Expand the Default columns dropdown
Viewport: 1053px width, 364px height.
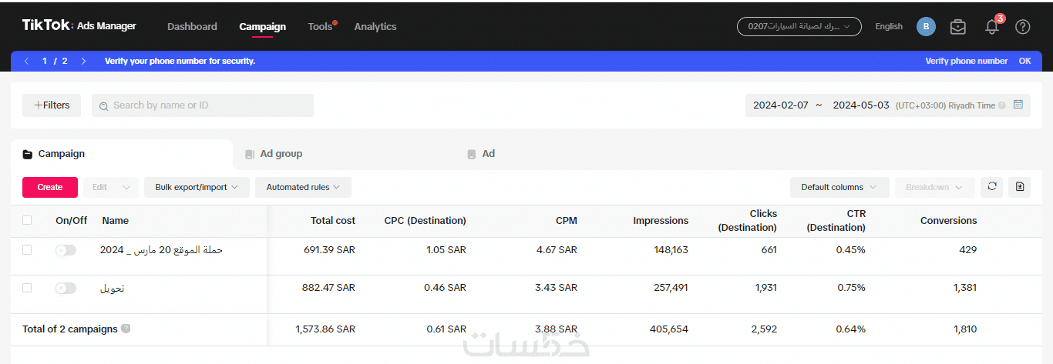[839, 187]
